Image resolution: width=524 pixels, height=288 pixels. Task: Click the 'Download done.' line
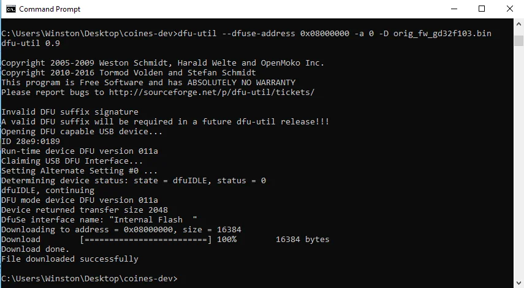click(x=35, y=249)
